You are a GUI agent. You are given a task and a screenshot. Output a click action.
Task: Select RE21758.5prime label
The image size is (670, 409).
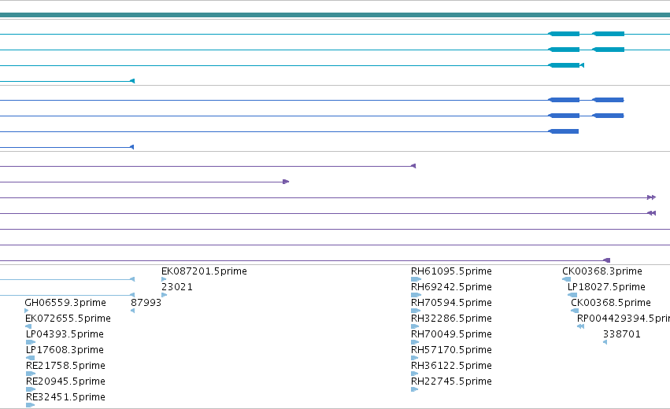[x=65, y=366]
